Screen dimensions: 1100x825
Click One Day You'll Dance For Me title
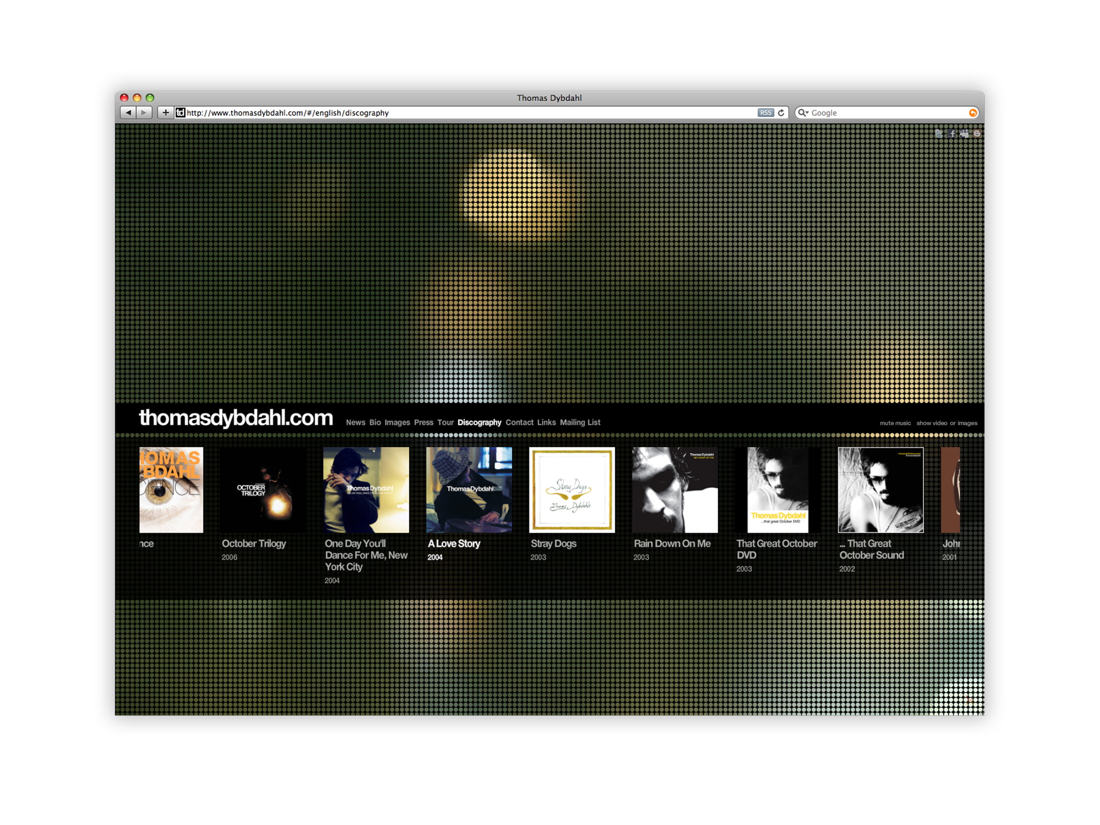point(367,555)
